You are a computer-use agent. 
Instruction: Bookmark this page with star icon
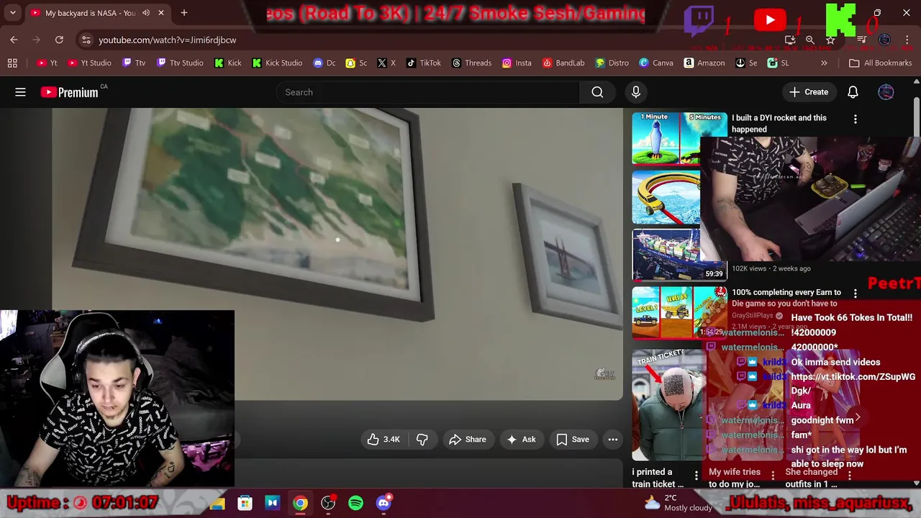point(830,40)
